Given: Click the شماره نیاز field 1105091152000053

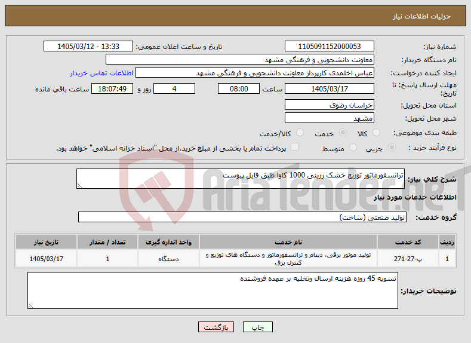Looking at the screenshot, I should (x=329, y=46).
